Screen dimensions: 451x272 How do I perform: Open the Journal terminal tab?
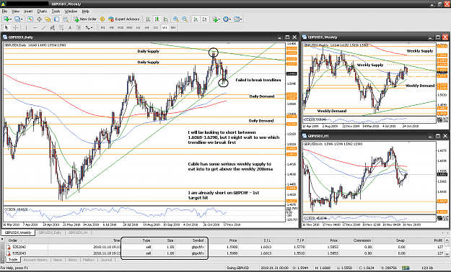(x=106, y=260)
